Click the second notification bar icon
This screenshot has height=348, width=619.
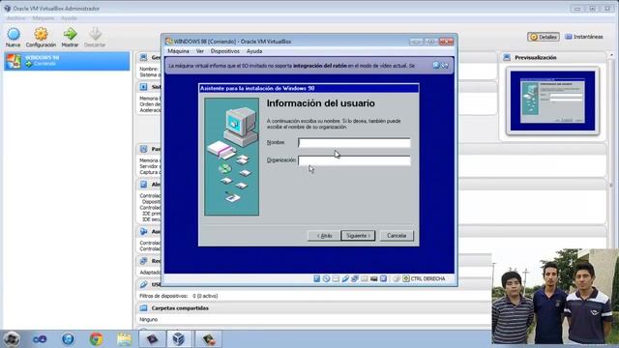(445, 65)
